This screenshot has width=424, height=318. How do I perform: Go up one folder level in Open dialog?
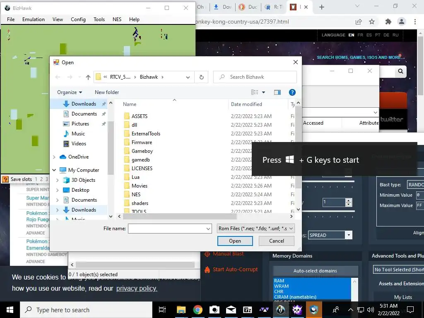[x=88, y=77]
